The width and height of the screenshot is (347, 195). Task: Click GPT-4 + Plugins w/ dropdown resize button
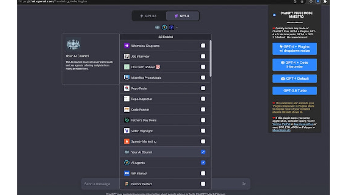(x=295, y=48)
